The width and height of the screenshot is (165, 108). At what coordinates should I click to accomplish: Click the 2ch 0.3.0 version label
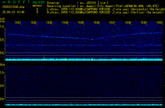point(38,2)
